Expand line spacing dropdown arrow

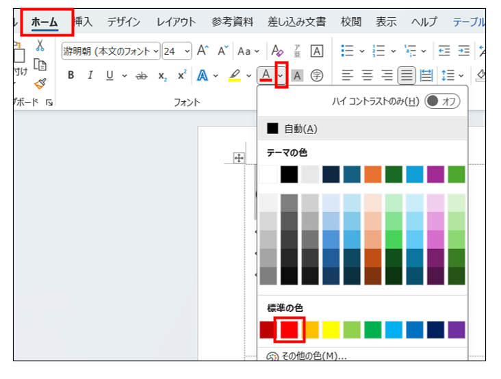click(x=461, y=76)
